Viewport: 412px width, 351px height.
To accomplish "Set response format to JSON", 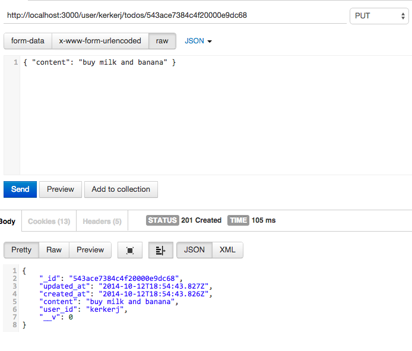I will point(194,250).
